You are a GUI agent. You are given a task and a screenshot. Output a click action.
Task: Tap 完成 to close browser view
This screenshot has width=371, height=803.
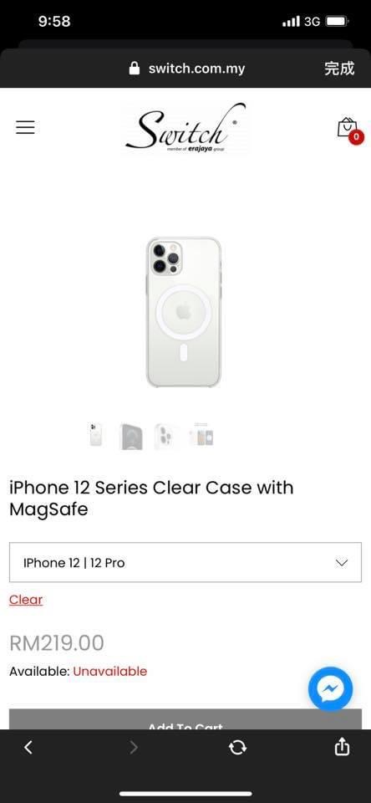click(x=338, y=68)
